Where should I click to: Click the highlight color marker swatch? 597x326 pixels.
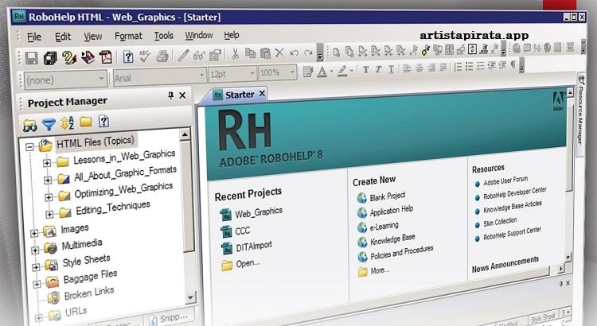342,71
